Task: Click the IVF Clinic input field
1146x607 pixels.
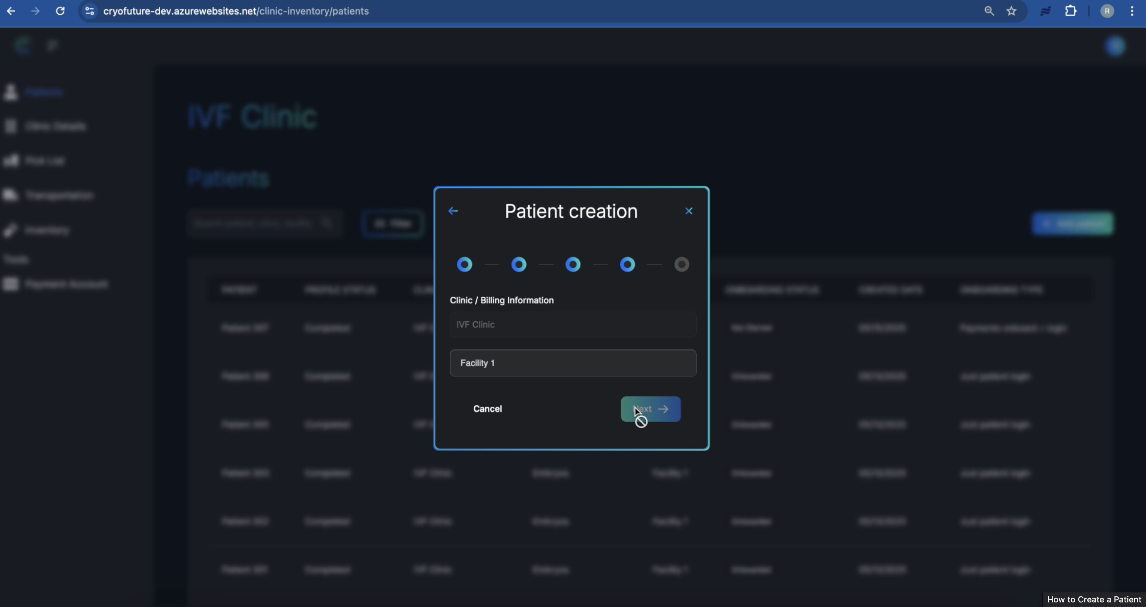Action: [x=573, y=325]
